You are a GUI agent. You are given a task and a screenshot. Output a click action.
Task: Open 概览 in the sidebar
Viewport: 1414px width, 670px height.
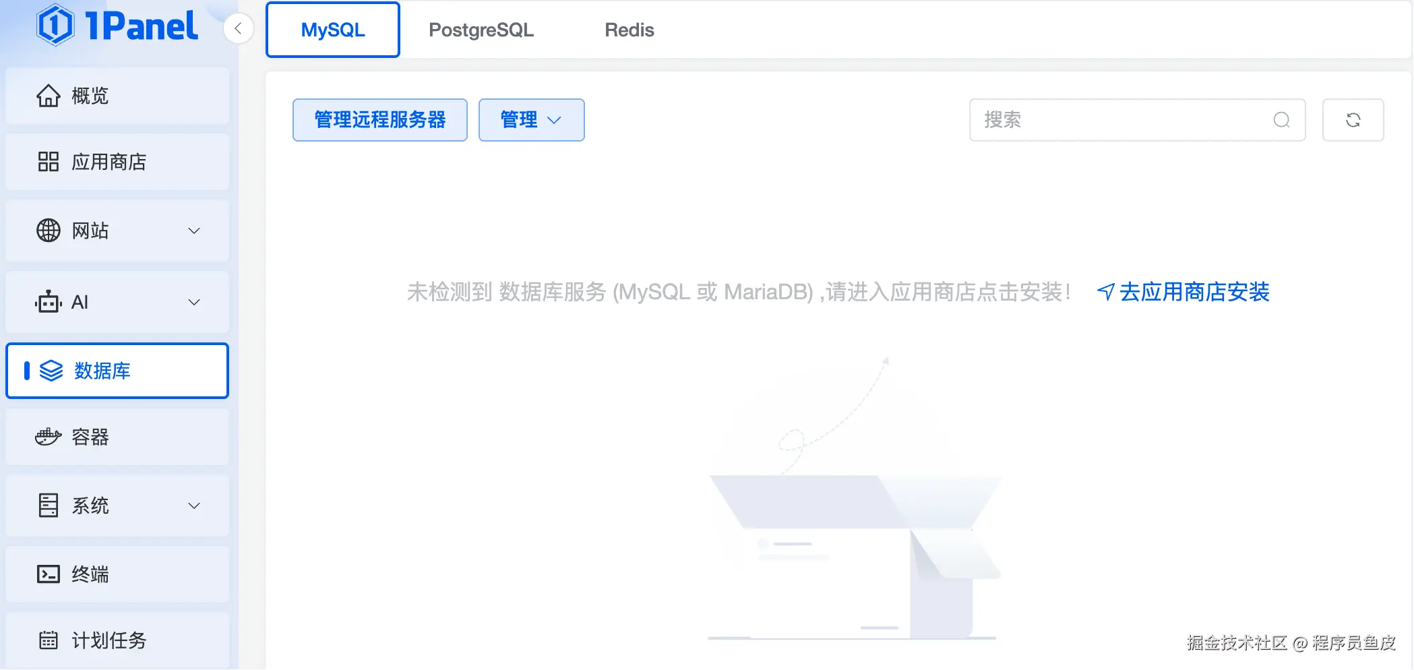117,96
